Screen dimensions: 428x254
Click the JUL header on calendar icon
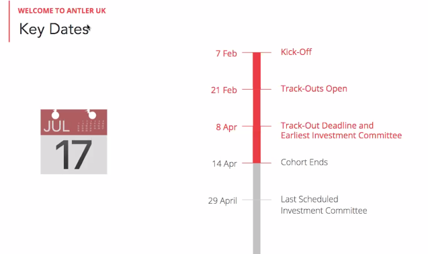click(x=56, y=126)
